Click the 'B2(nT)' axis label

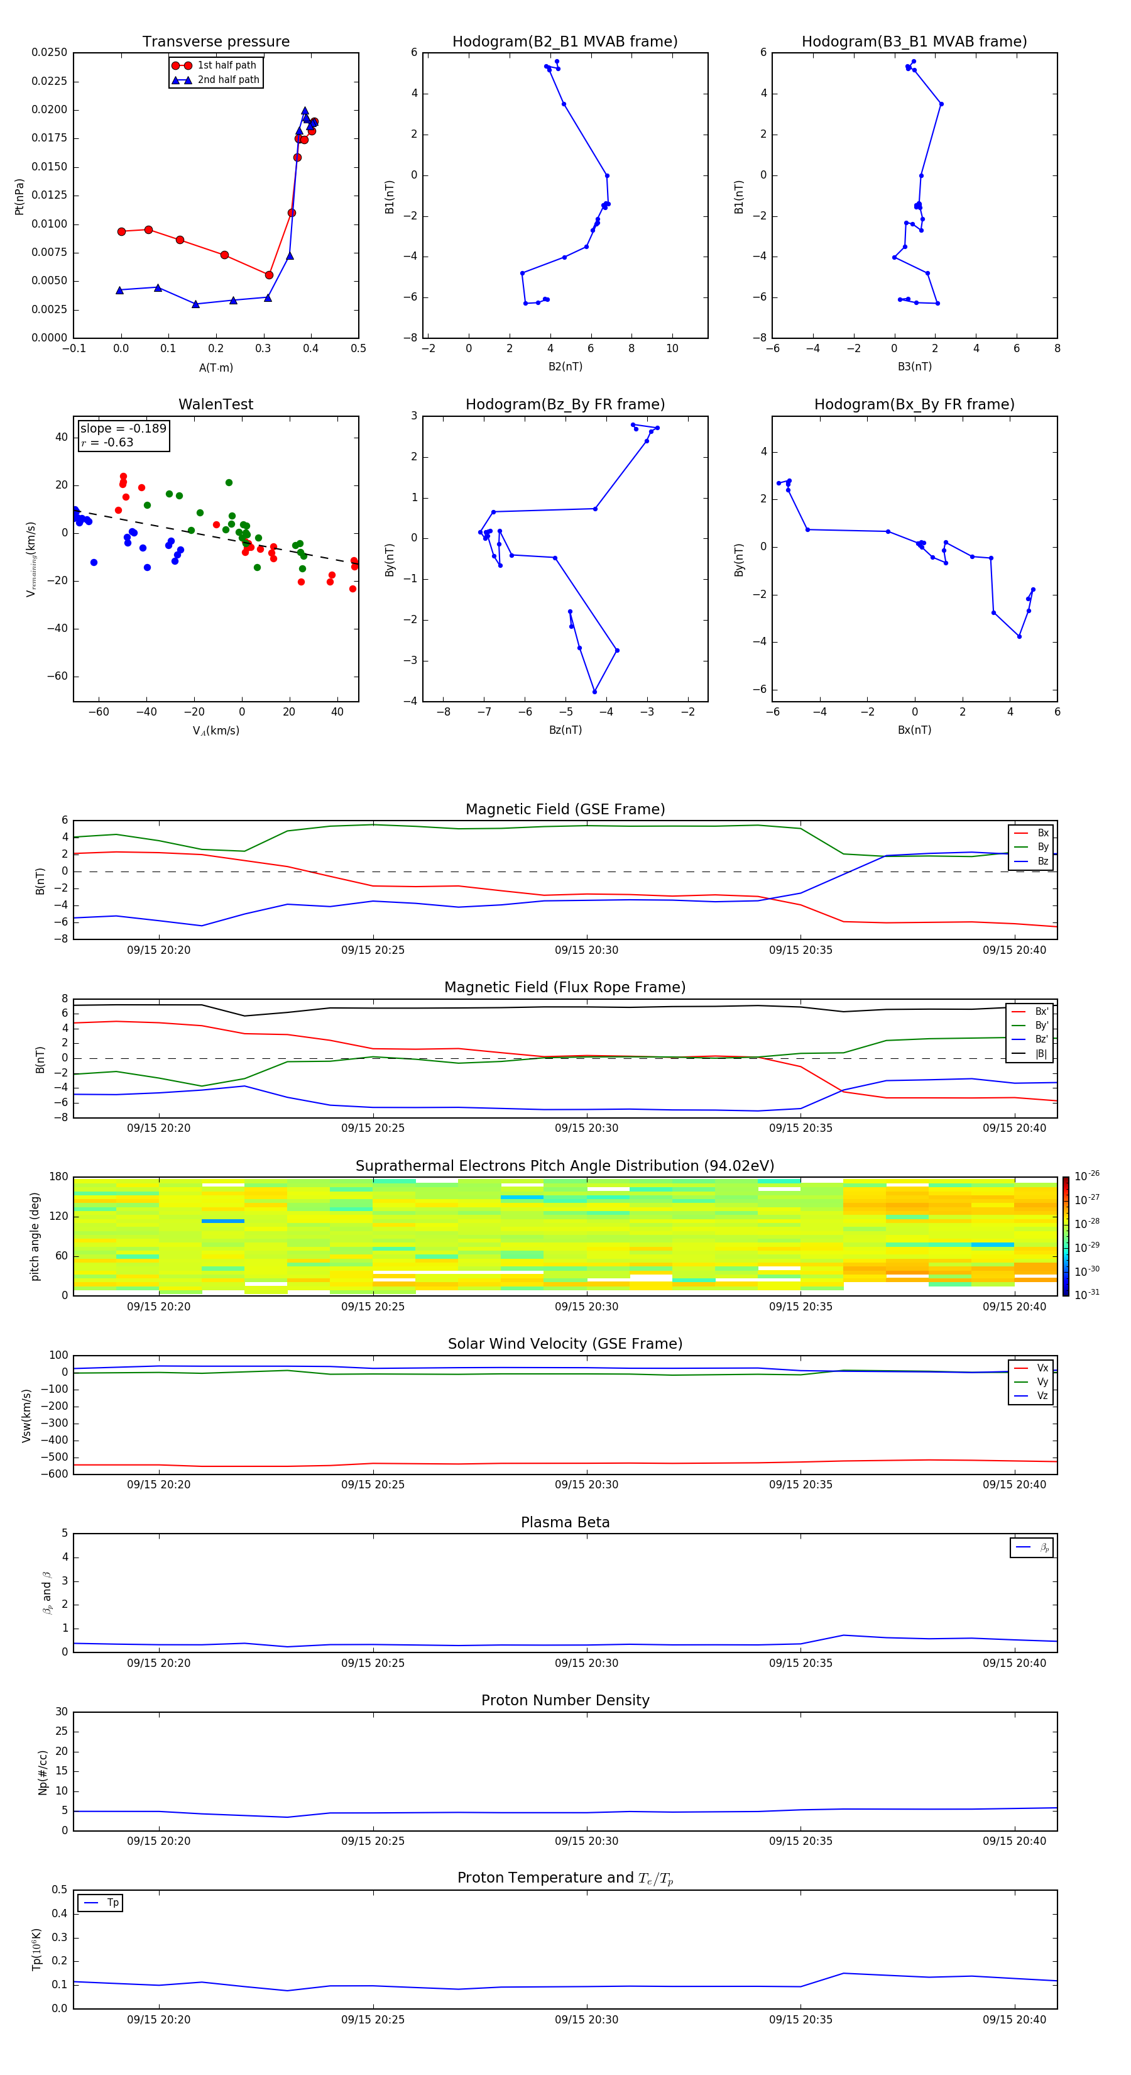[565, 367]
